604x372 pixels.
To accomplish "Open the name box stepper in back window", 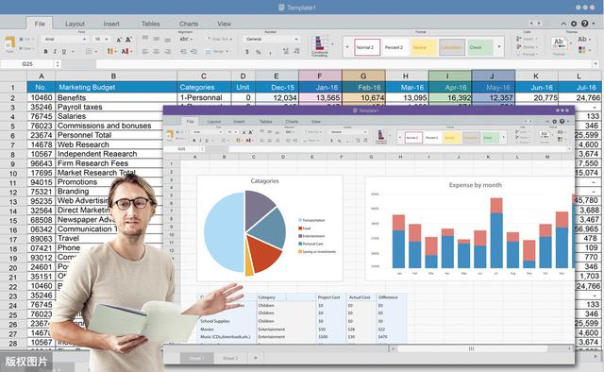I will (58, 64).
